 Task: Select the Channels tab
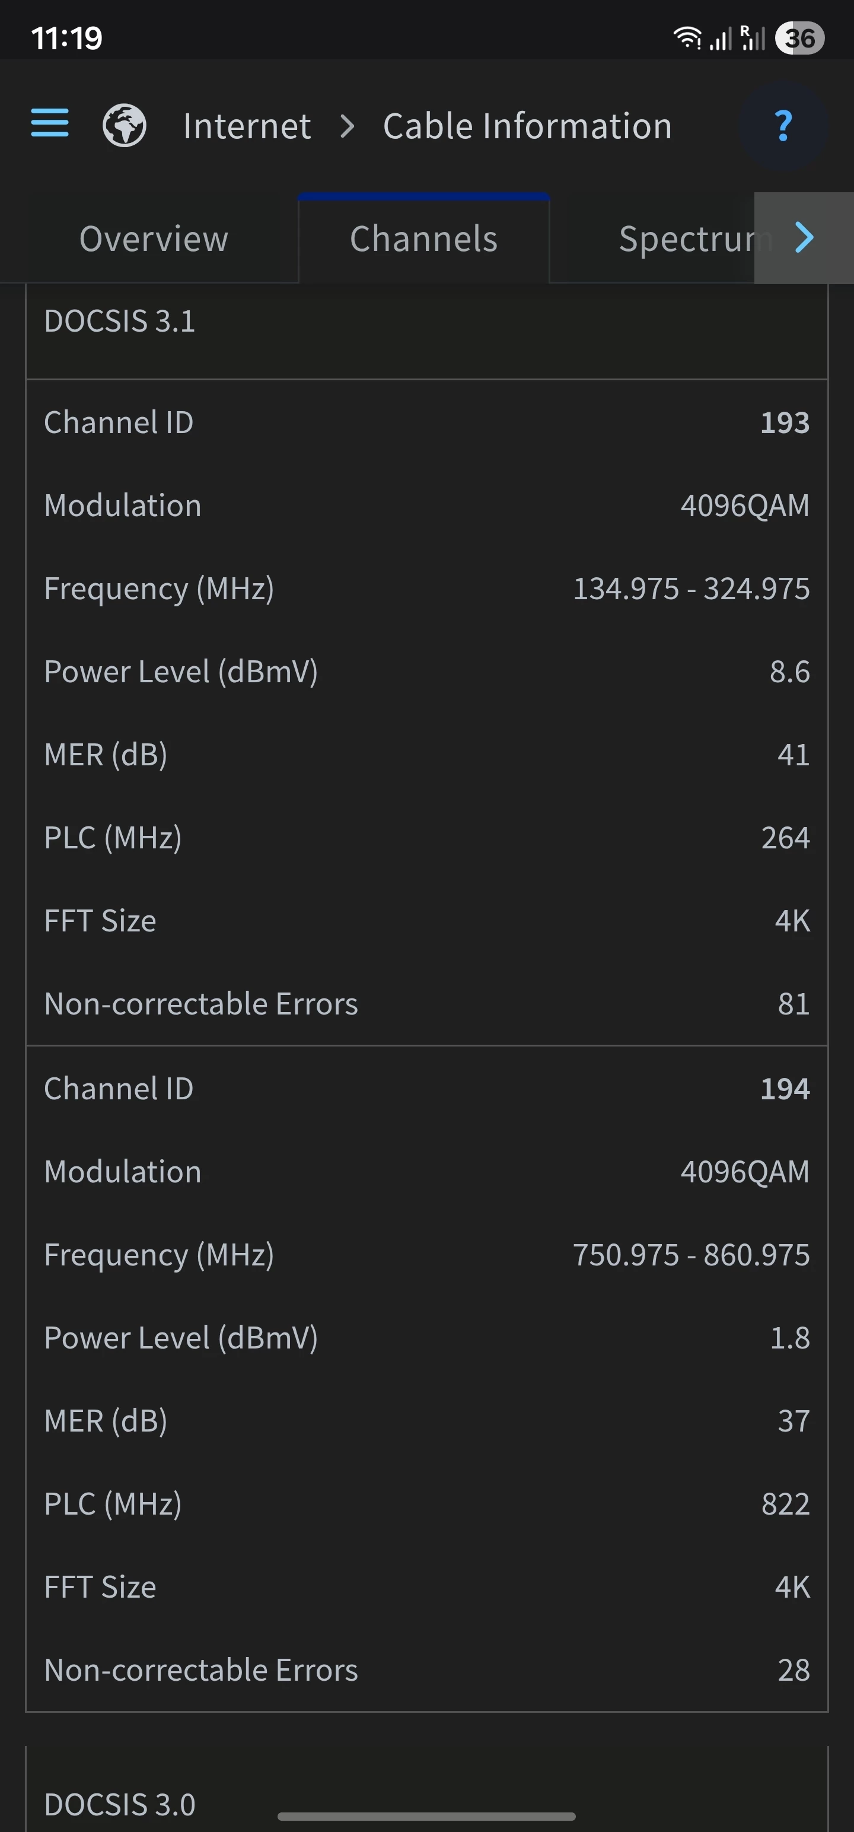[424, 239]
